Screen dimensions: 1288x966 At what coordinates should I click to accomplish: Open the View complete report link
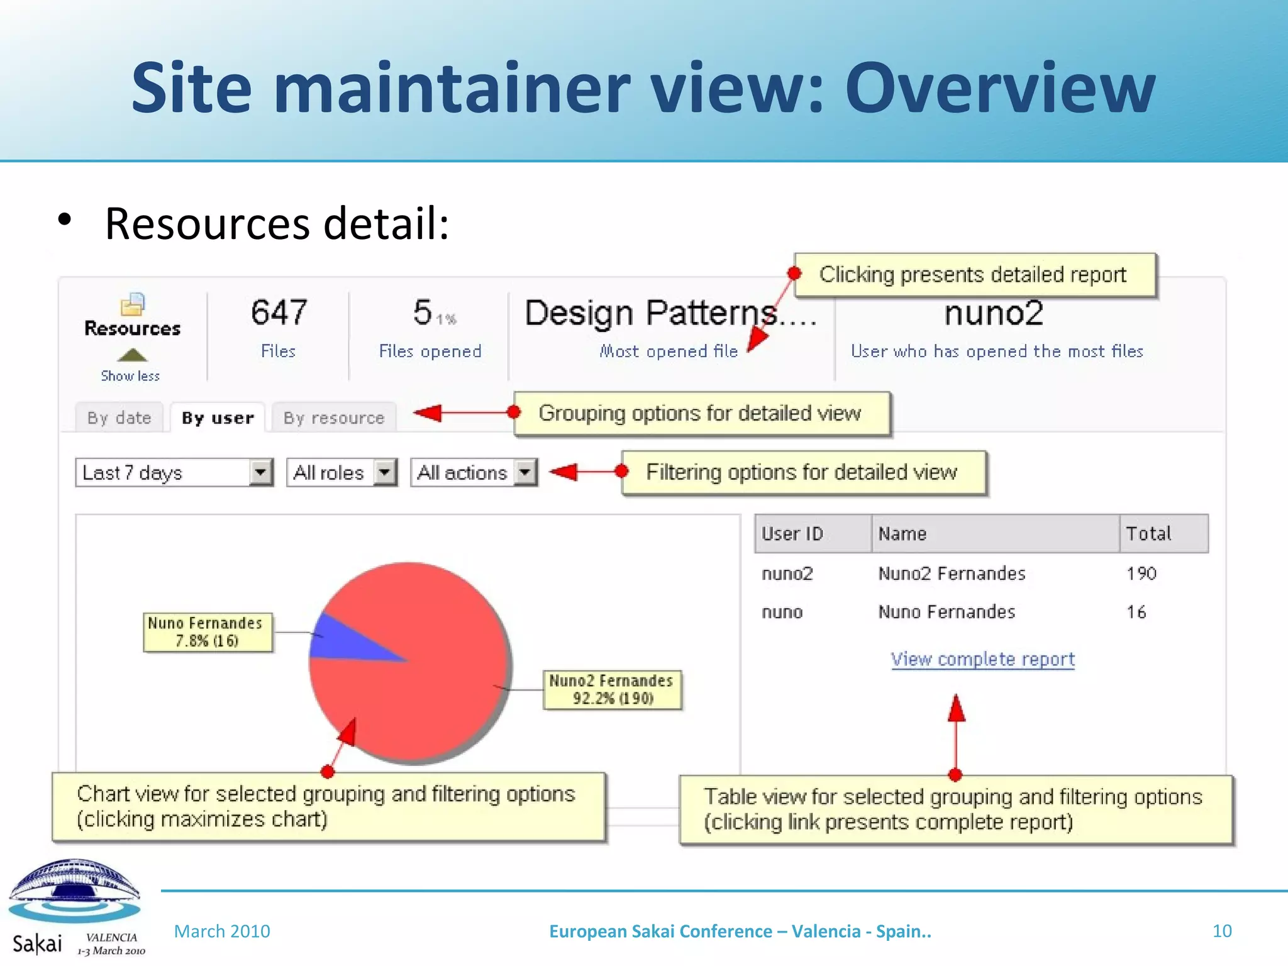982,659
